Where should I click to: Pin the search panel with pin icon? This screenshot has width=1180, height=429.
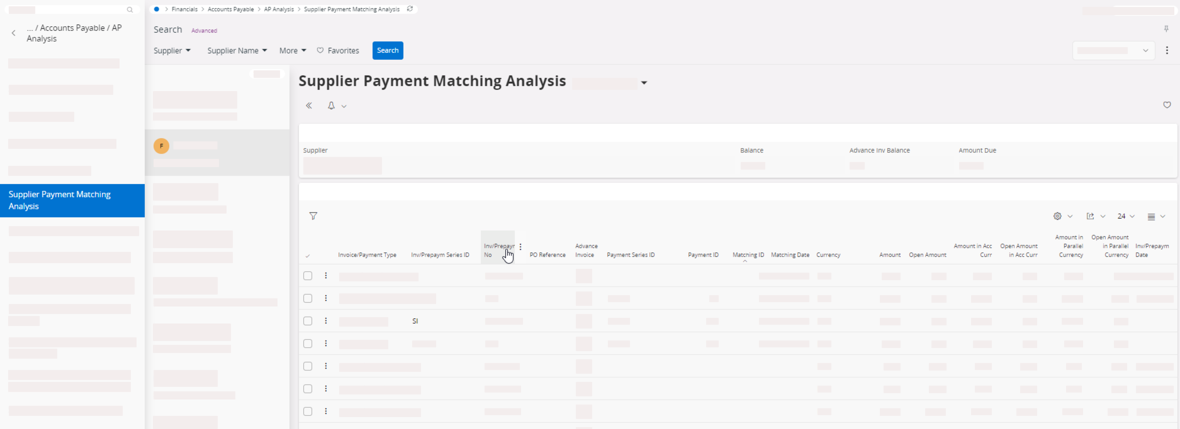click(x=1166, y=29)
